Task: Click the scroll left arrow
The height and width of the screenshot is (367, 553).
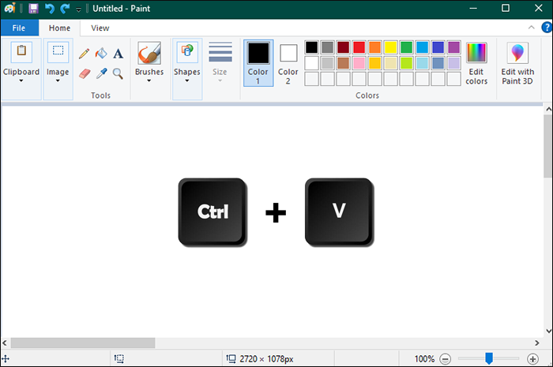Action: click(x=5, y=343)
